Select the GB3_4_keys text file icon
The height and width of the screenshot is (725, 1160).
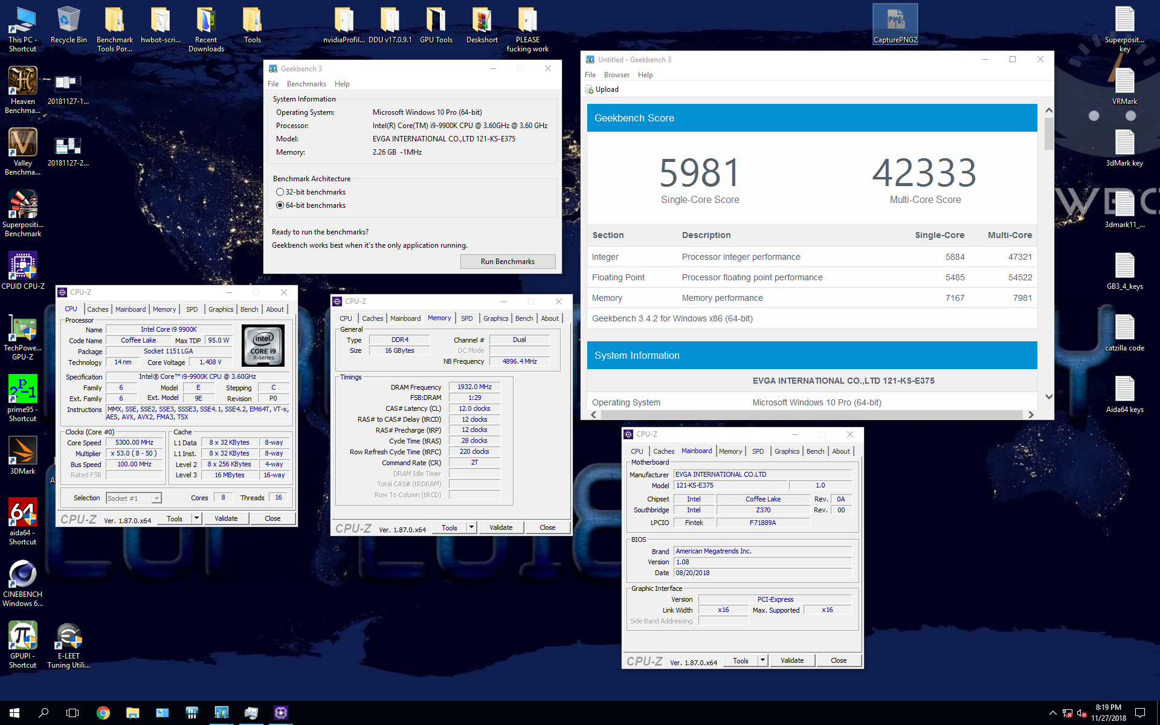[1125, 271]
